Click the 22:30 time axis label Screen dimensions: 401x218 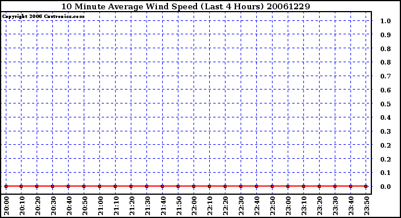point(241,206)
